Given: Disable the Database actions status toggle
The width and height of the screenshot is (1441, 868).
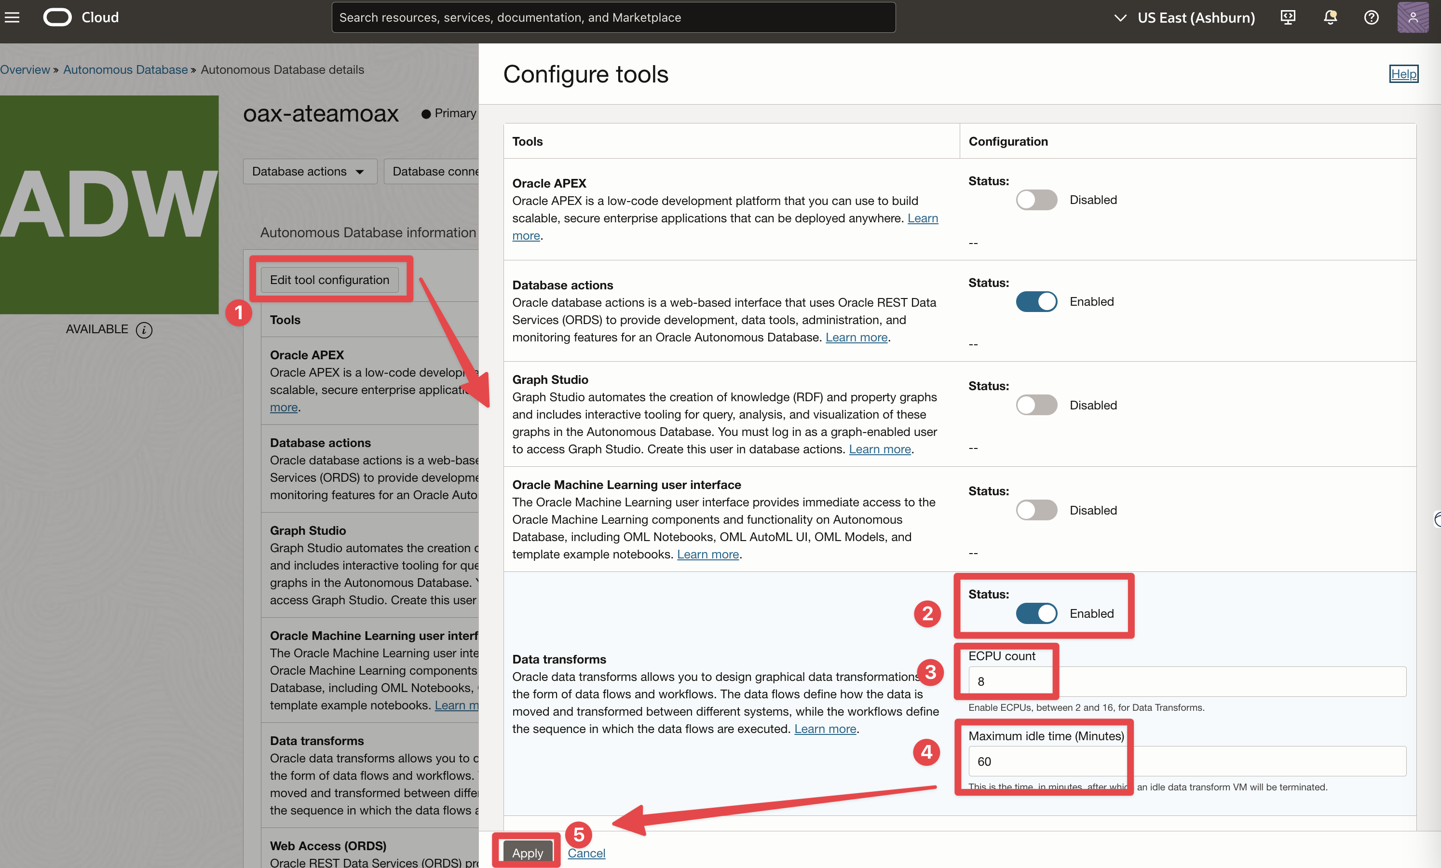Looking at the screenshot, I should pyautogui.click(x=1036, y=302).
